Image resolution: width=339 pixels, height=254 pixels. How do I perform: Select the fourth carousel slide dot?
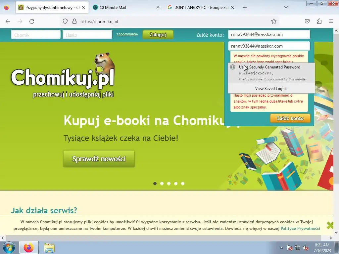pyautogui.click(x=176, y=184)
